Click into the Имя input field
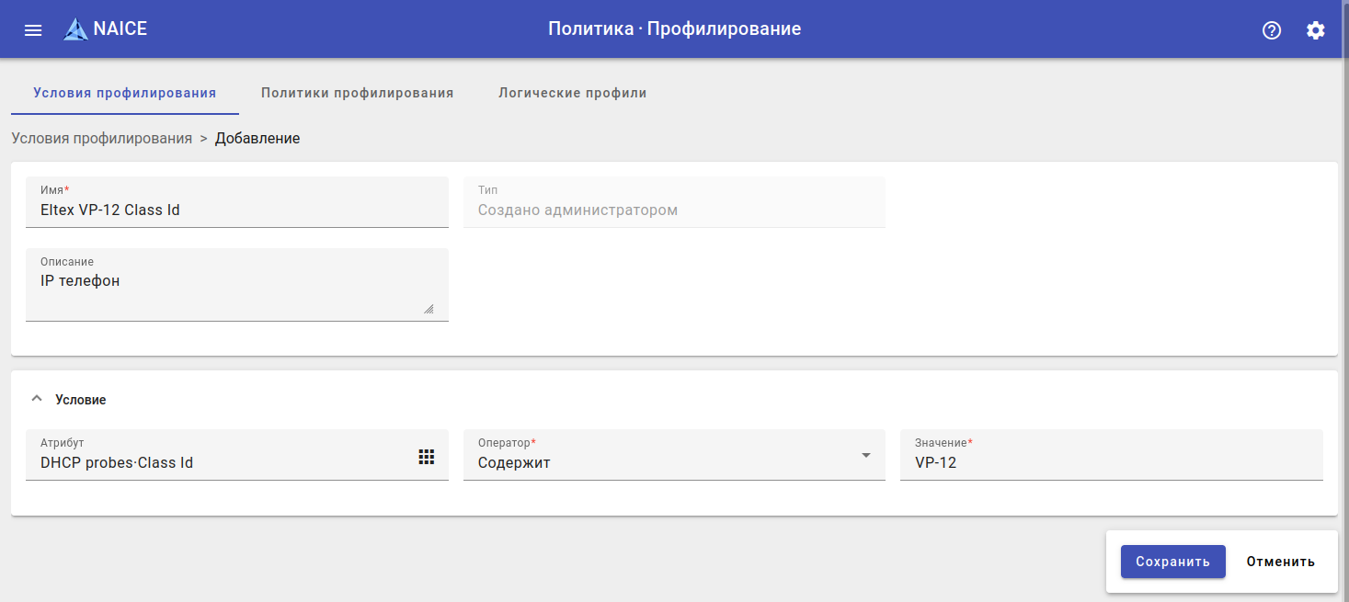1349x602 pixels. click(237, 210)
